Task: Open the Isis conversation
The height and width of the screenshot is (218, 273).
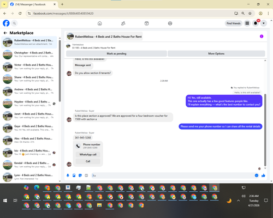Action: point(29,153)
